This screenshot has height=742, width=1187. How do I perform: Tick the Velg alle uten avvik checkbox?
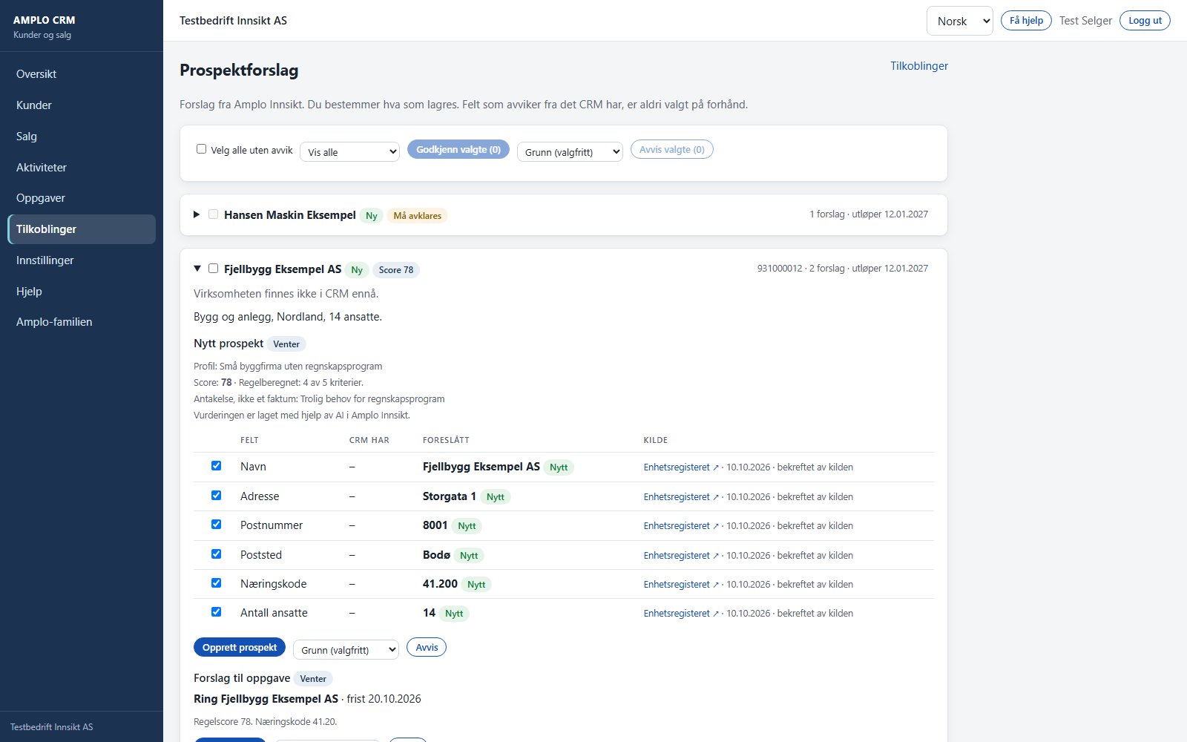pyautogui.click(x=201, y=149)
